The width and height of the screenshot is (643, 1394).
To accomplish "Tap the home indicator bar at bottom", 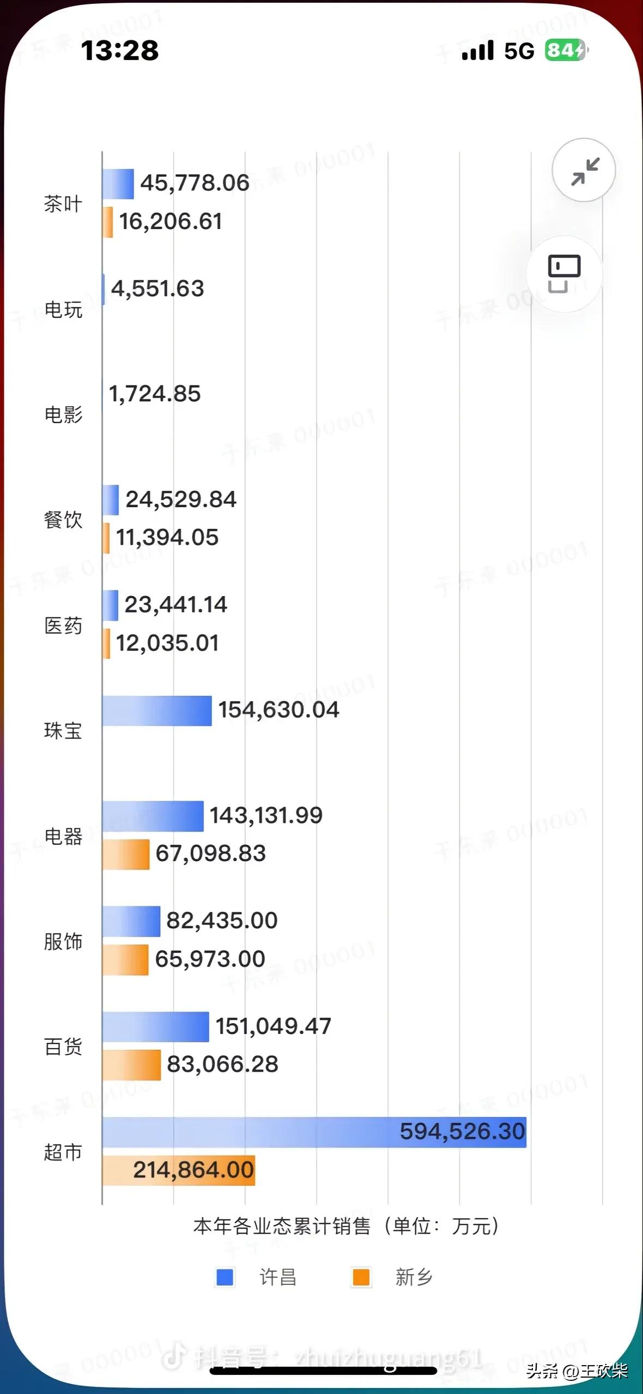I will [x=323, y=1370].
